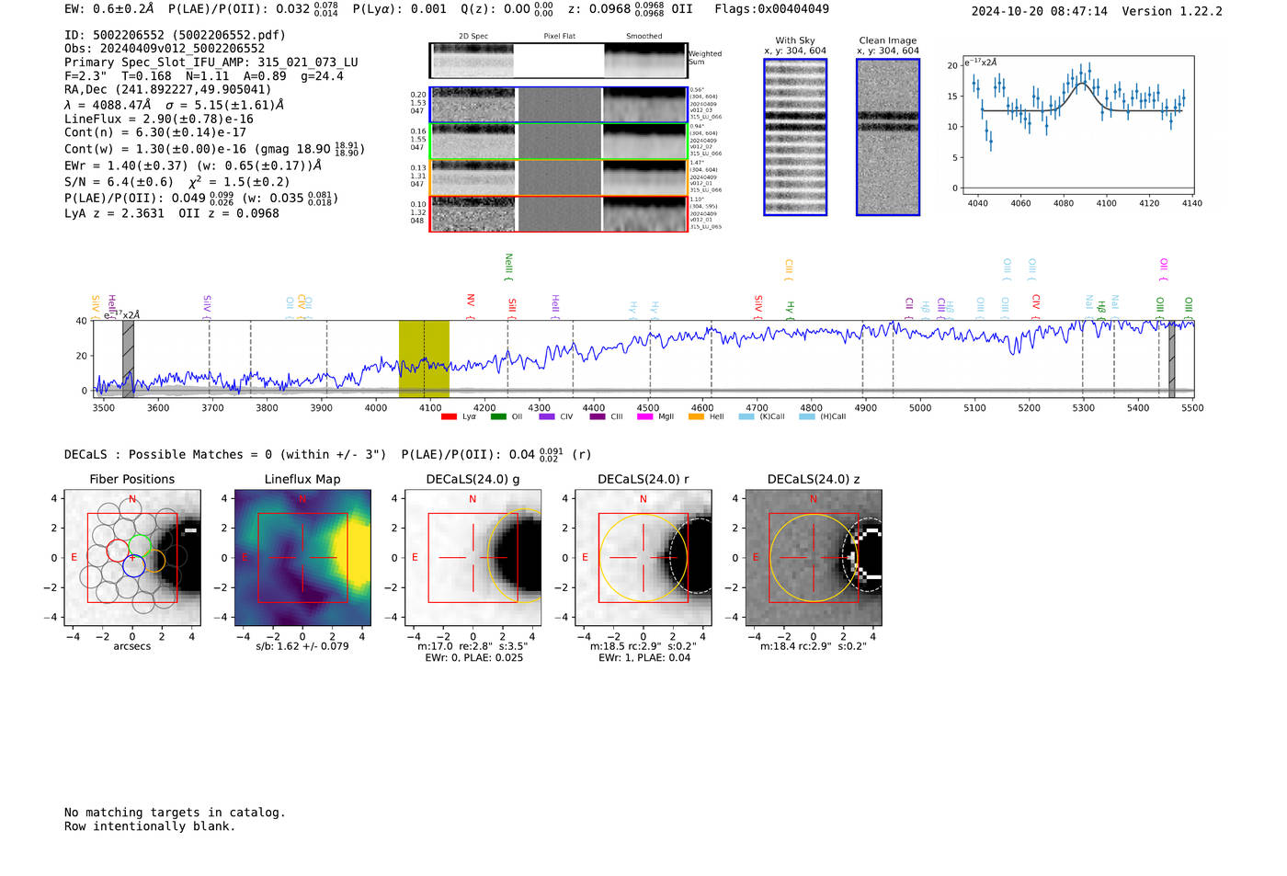This screenshot has width=1287, height=876.
Task: Click the orange fiber circle in Fiber Positions
Action: (x=154, y=561)
